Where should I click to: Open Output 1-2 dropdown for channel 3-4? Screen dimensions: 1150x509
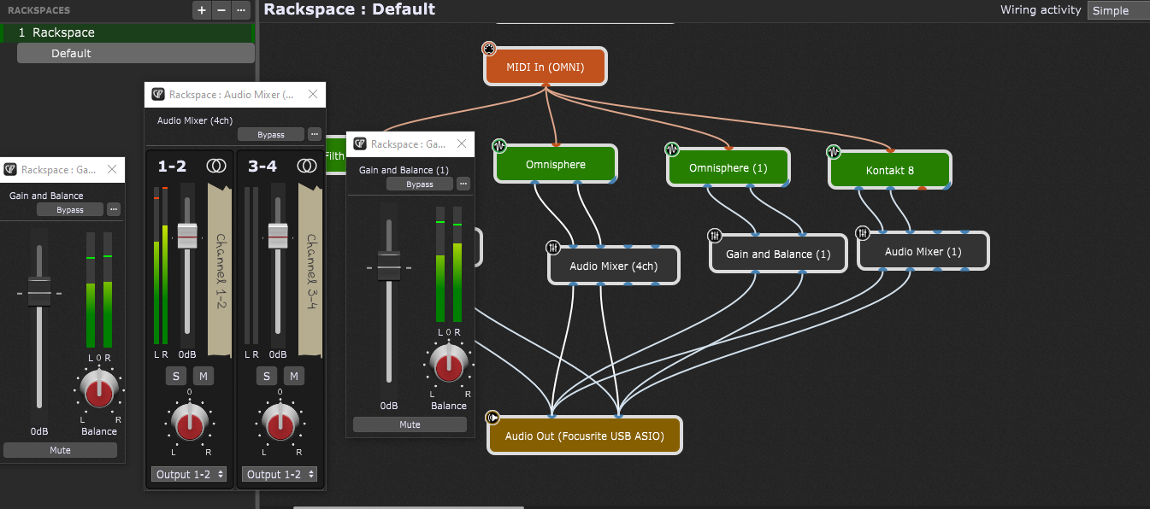280,474
